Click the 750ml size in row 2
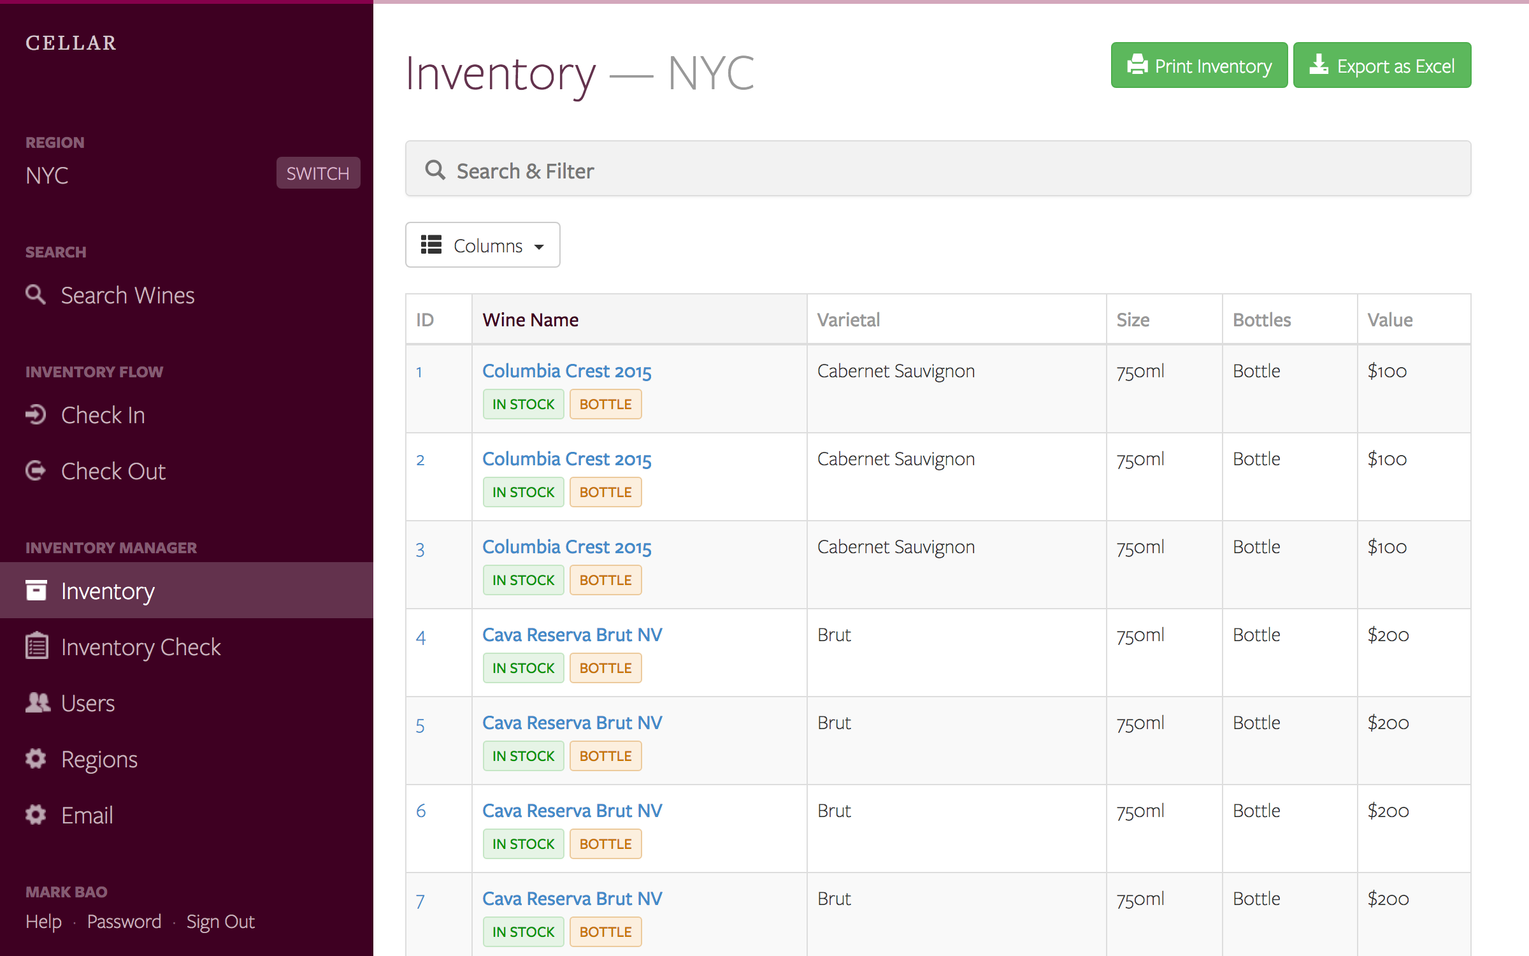The image size is (1529, 956). [x=1140, y=459]
